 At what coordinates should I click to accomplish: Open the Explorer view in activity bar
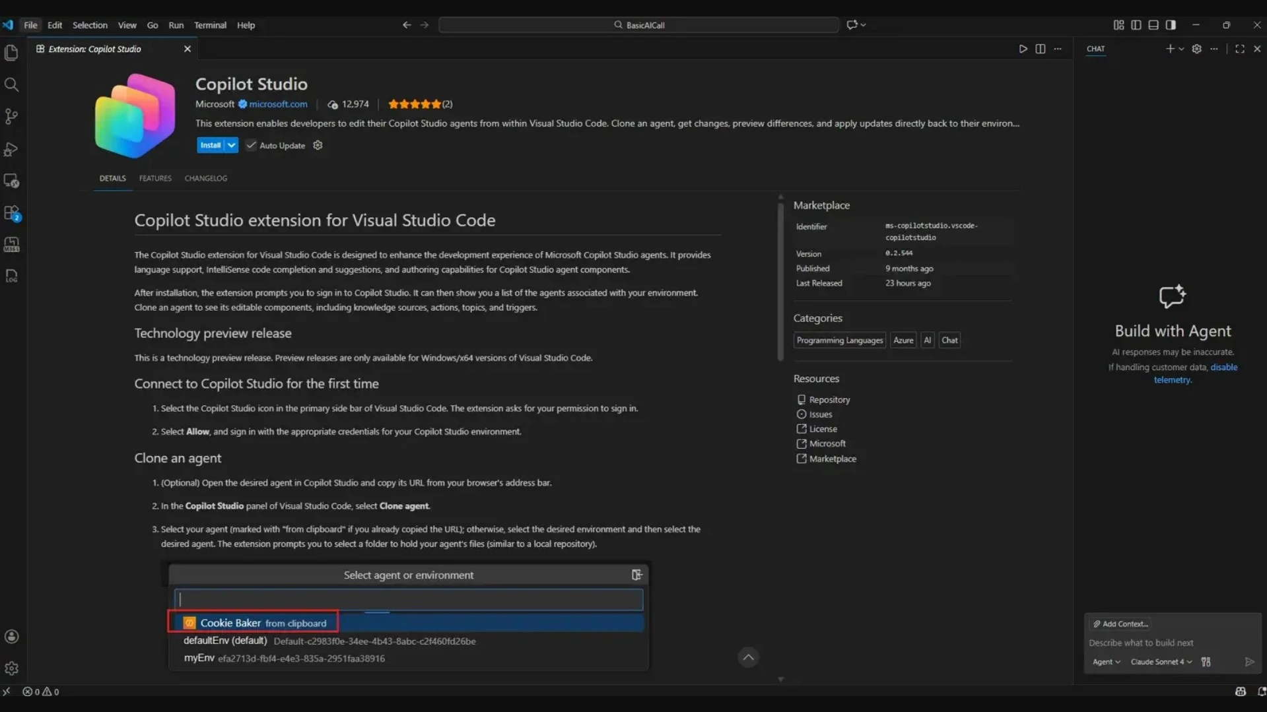11,53
